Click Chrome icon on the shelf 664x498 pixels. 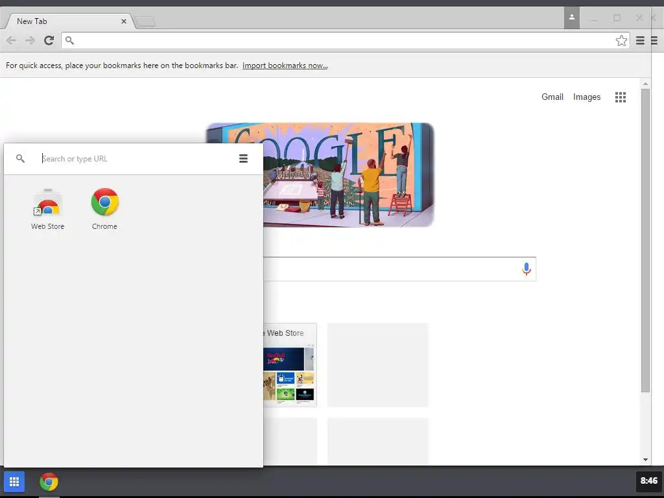(x=49, y=482)
